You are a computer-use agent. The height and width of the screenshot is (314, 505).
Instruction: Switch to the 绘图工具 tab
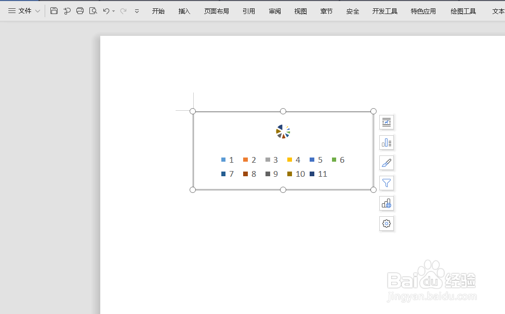point(463,11)
